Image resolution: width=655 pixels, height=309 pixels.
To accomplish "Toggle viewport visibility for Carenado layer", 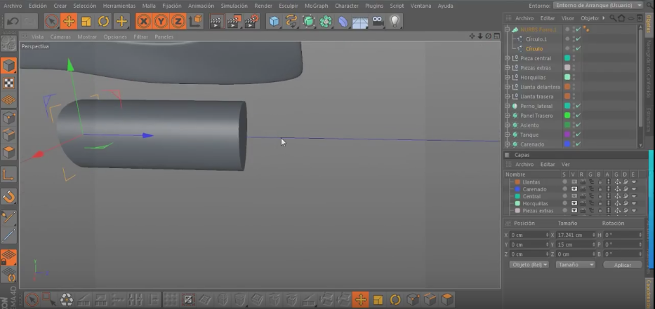I will coord(574,189).
